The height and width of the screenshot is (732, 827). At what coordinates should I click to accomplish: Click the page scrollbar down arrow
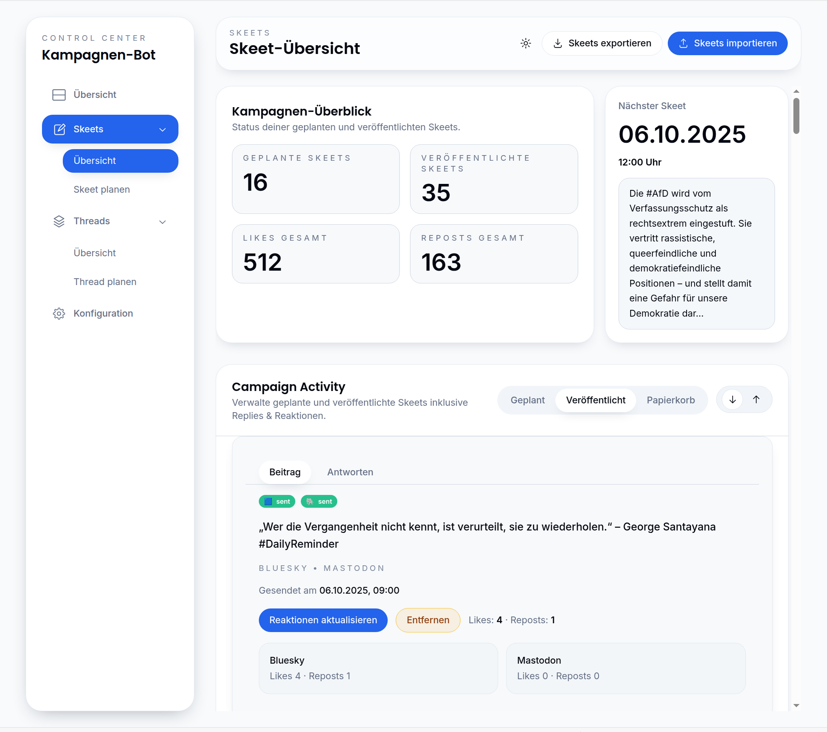tap(796, 705)
